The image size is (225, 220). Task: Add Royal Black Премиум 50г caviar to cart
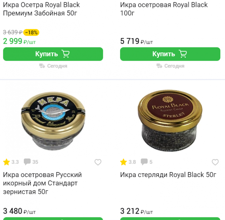(x=53, y=54)
